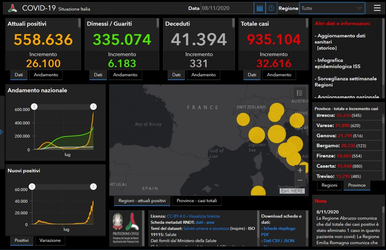
Task: Click the clock time icon
Action: 271,8
